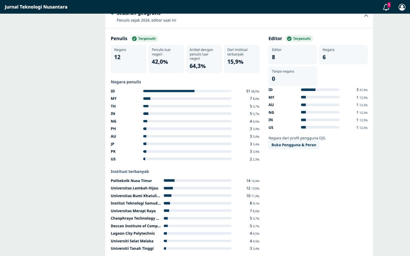
Task: Click the Institut Teknologi Samud... row label
Action: click(136, 203)
